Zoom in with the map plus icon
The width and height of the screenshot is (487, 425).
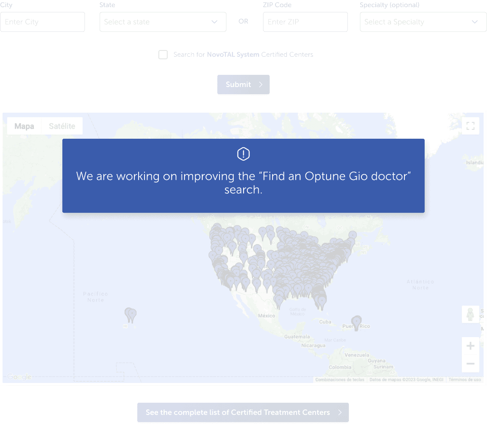point(471,346)
